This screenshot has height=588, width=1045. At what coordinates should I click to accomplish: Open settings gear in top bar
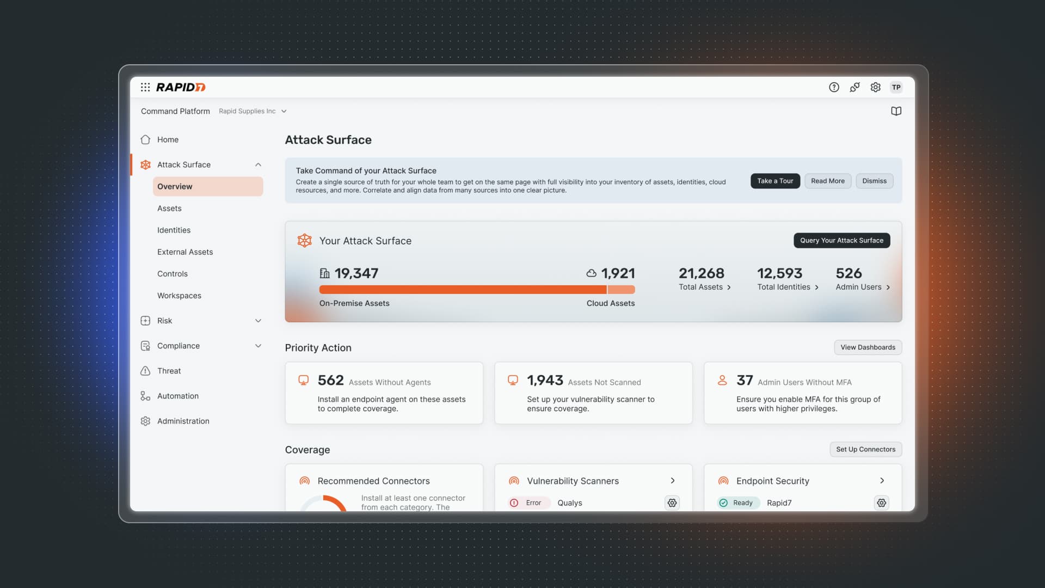point(875,87)
